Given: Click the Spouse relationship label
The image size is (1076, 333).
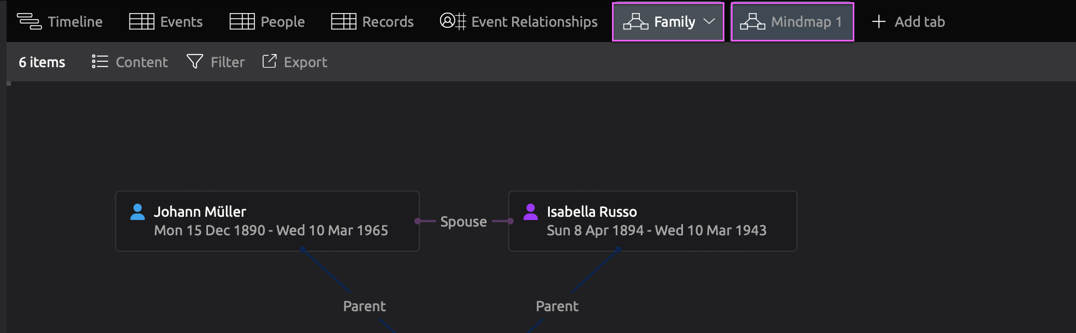Looking at the screenshot, I should [x=463, y=222].
